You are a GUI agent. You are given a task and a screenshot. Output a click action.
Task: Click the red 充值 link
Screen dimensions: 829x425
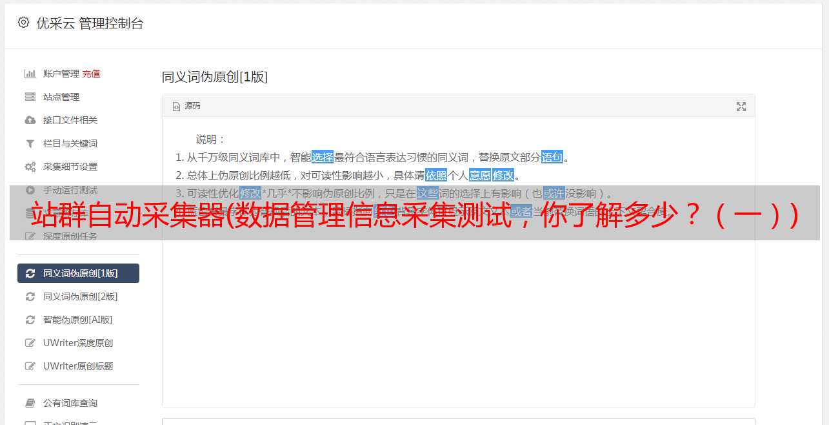point(91,74)
